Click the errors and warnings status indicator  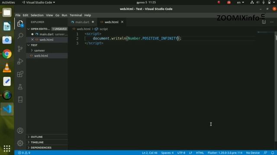tap(24, 153)
